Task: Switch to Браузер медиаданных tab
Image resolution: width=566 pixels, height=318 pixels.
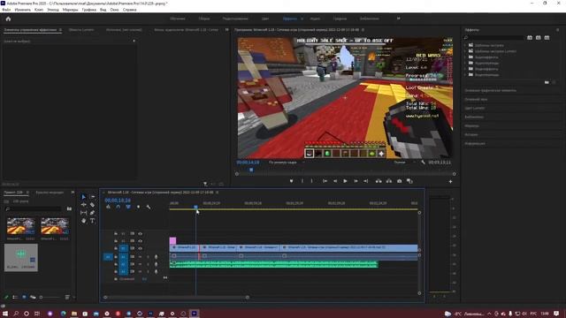Action: [50, 193]
